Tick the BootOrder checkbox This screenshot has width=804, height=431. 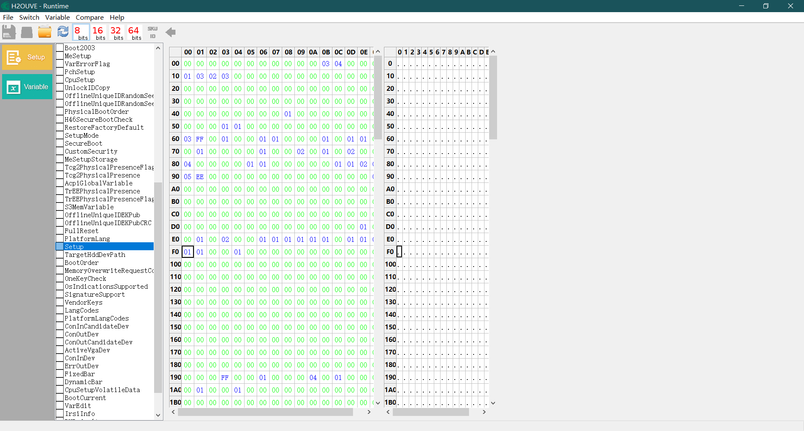(x=60, y=263)
